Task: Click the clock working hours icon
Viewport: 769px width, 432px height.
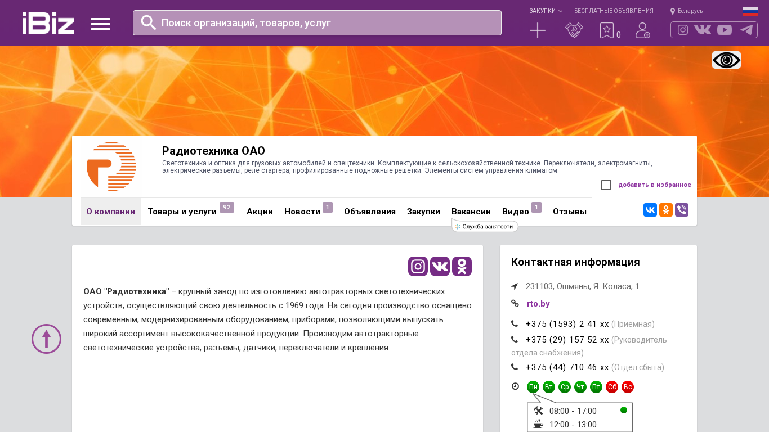Action: pos(515,386)
